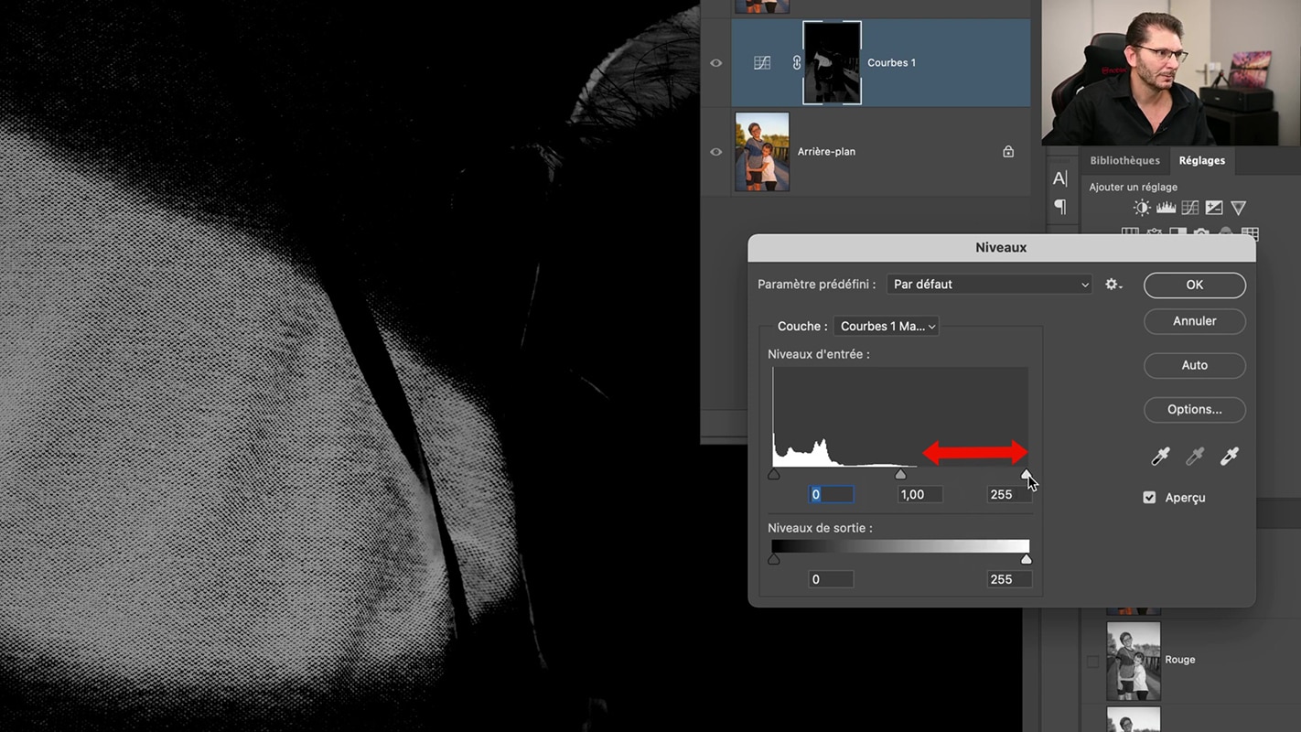
Task: Click the lock icon on Arrière-plan layer
Action: pos(1008,152)
